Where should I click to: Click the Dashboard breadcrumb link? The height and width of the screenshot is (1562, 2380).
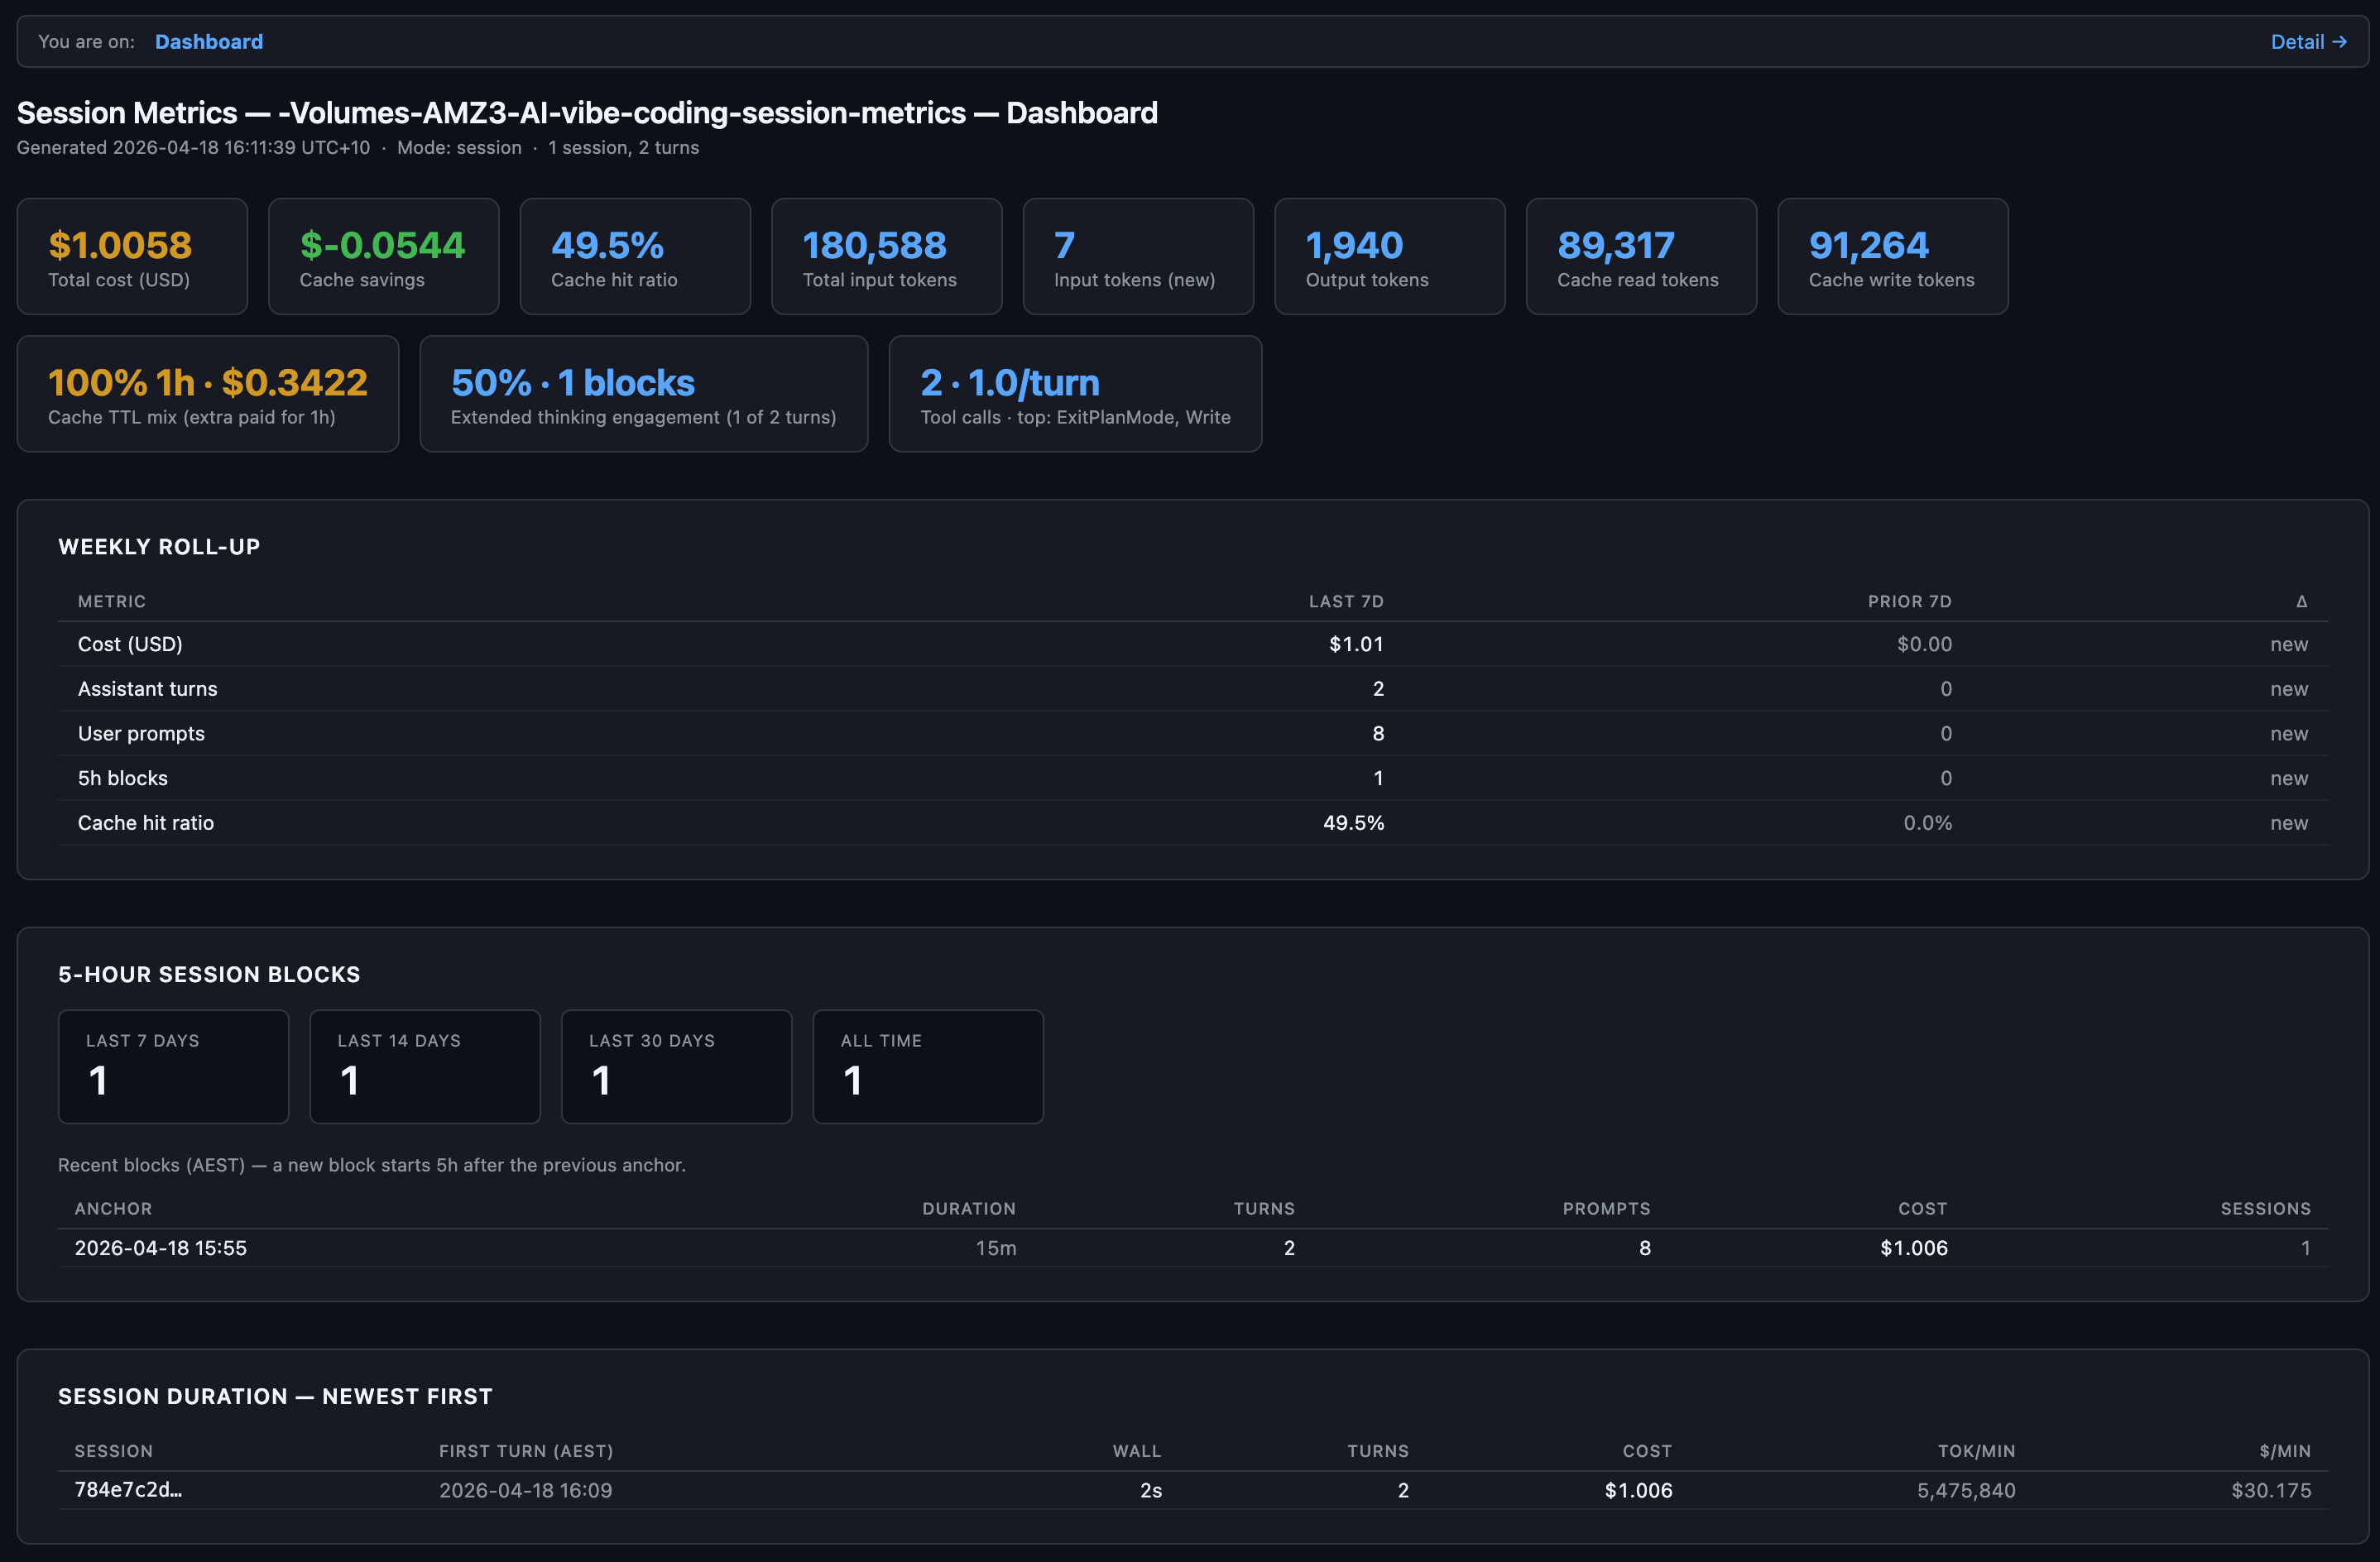point(208,42)
